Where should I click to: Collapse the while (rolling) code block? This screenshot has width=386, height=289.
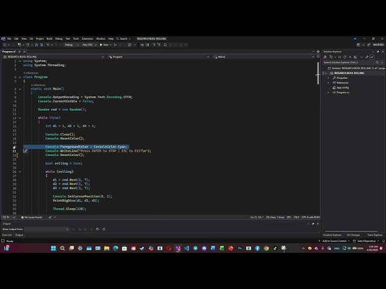[x=20, y=172]
